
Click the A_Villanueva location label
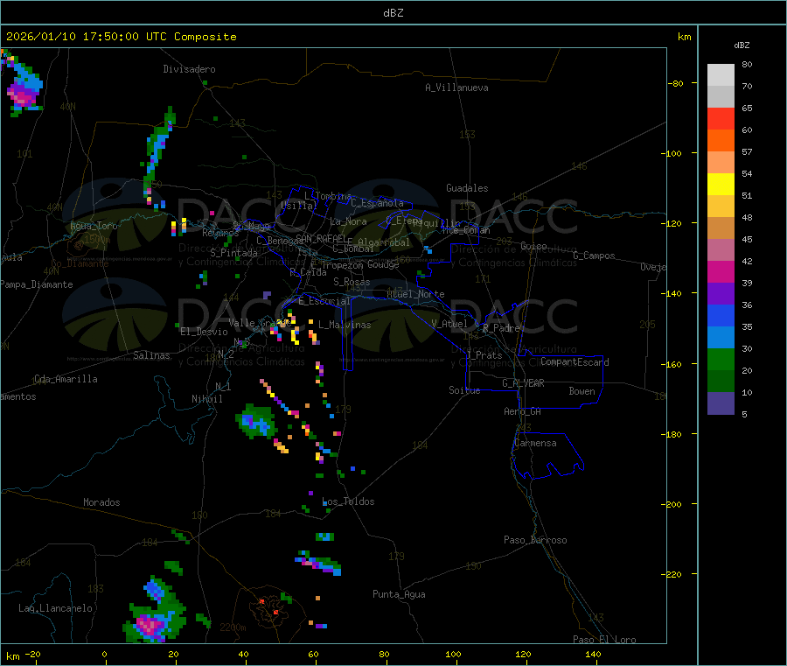click(456, 88)
